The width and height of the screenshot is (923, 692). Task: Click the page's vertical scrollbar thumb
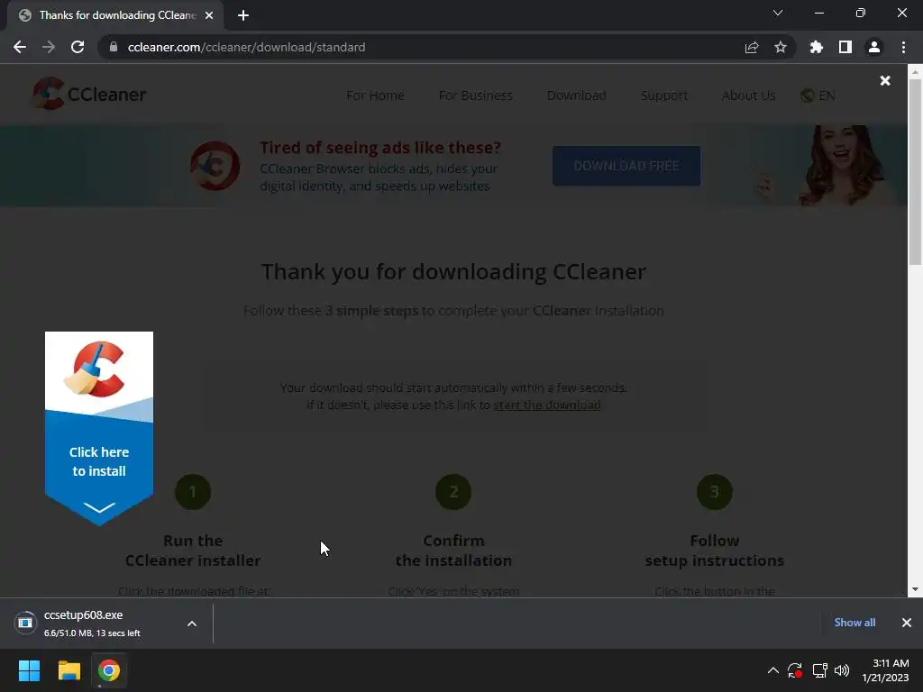(915, 172)
